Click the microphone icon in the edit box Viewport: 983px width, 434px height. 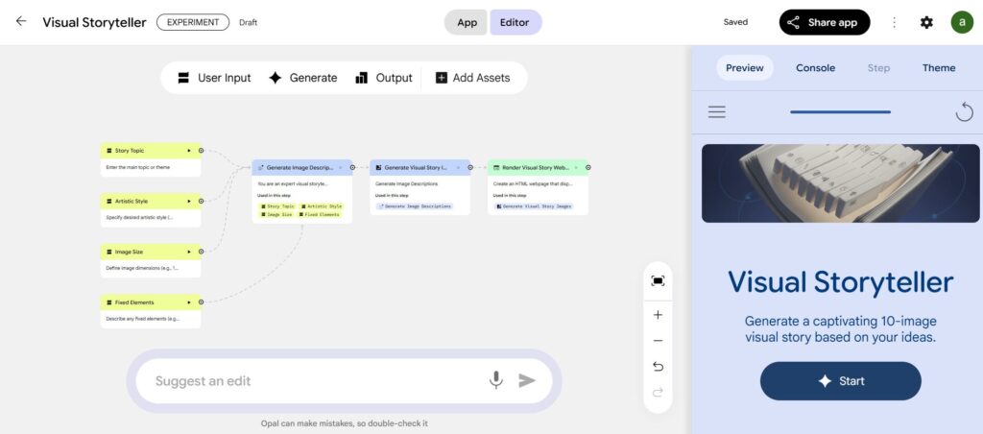[x=496, y=380]
